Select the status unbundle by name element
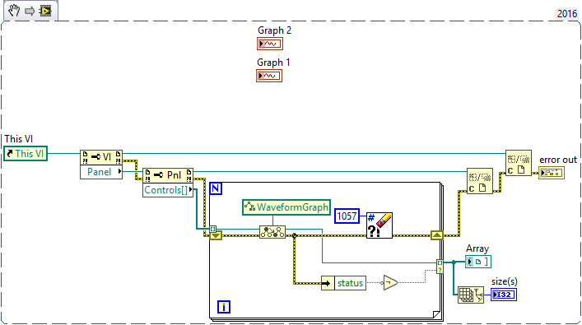This screenshot has height=325, width=582. click(x=350, y=283)
